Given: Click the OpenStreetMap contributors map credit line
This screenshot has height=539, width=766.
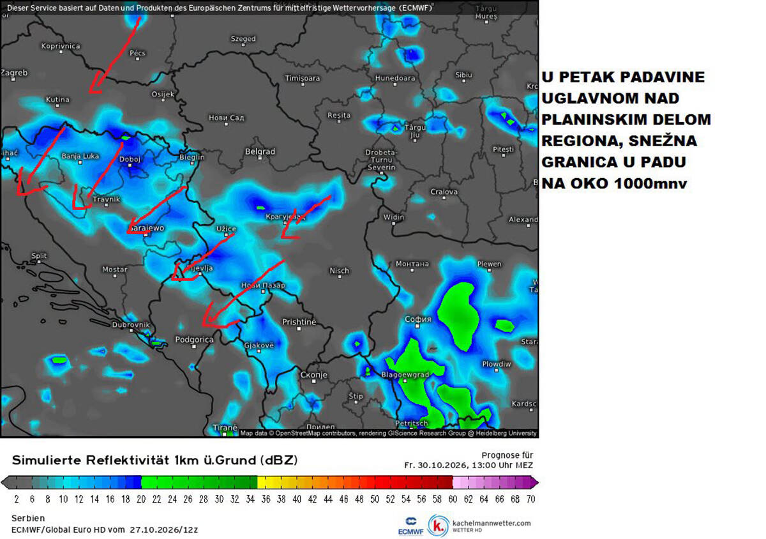Looking at the screenshot, I should point(389,433).
